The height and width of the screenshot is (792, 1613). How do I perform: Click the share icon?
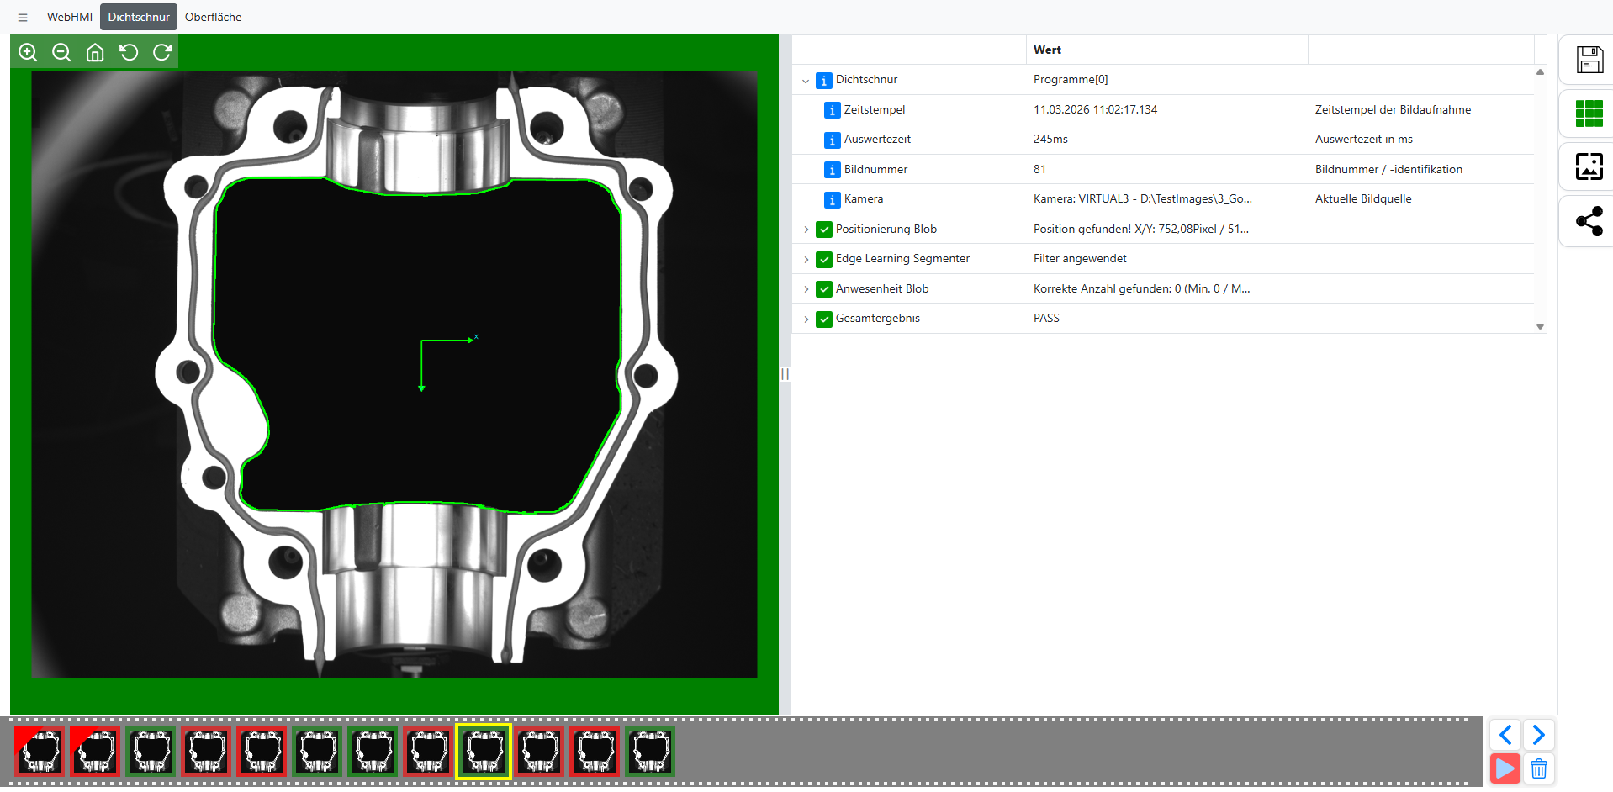coord(1589,221)
